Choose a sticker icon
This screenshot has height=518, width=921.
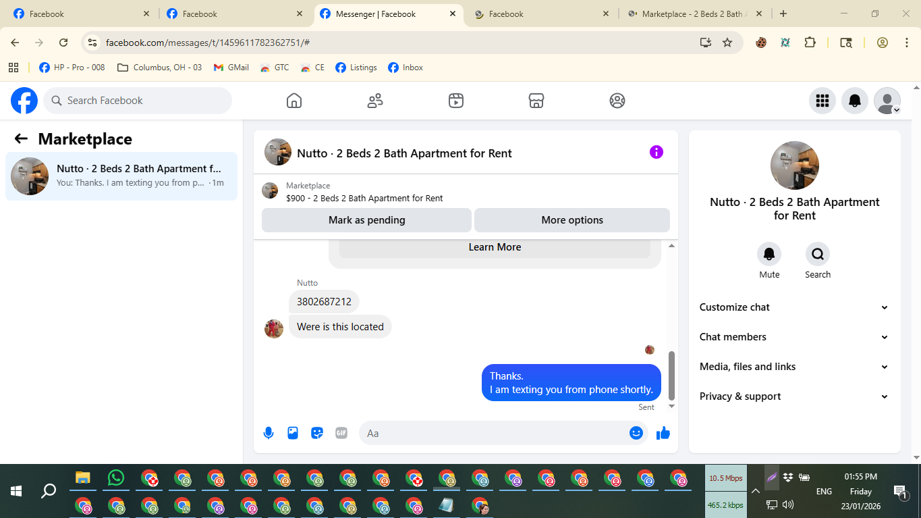coord(317,433)
